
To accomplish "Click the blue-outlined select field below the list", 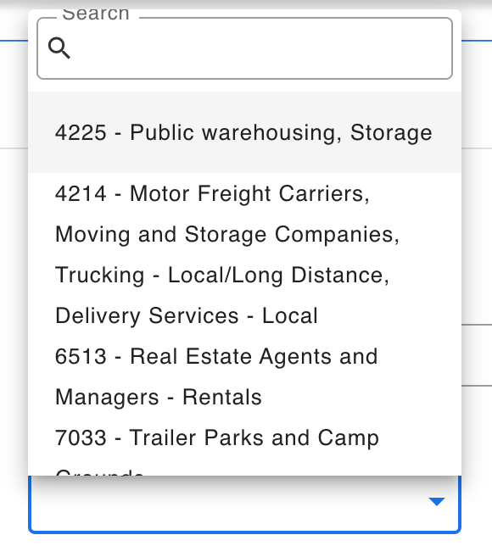I will click(244, 504).
